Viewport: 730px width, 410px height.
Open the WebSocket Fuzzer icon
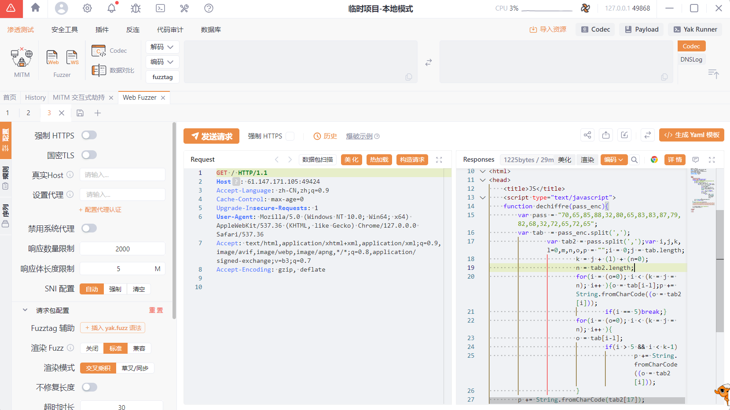point(72,58)
